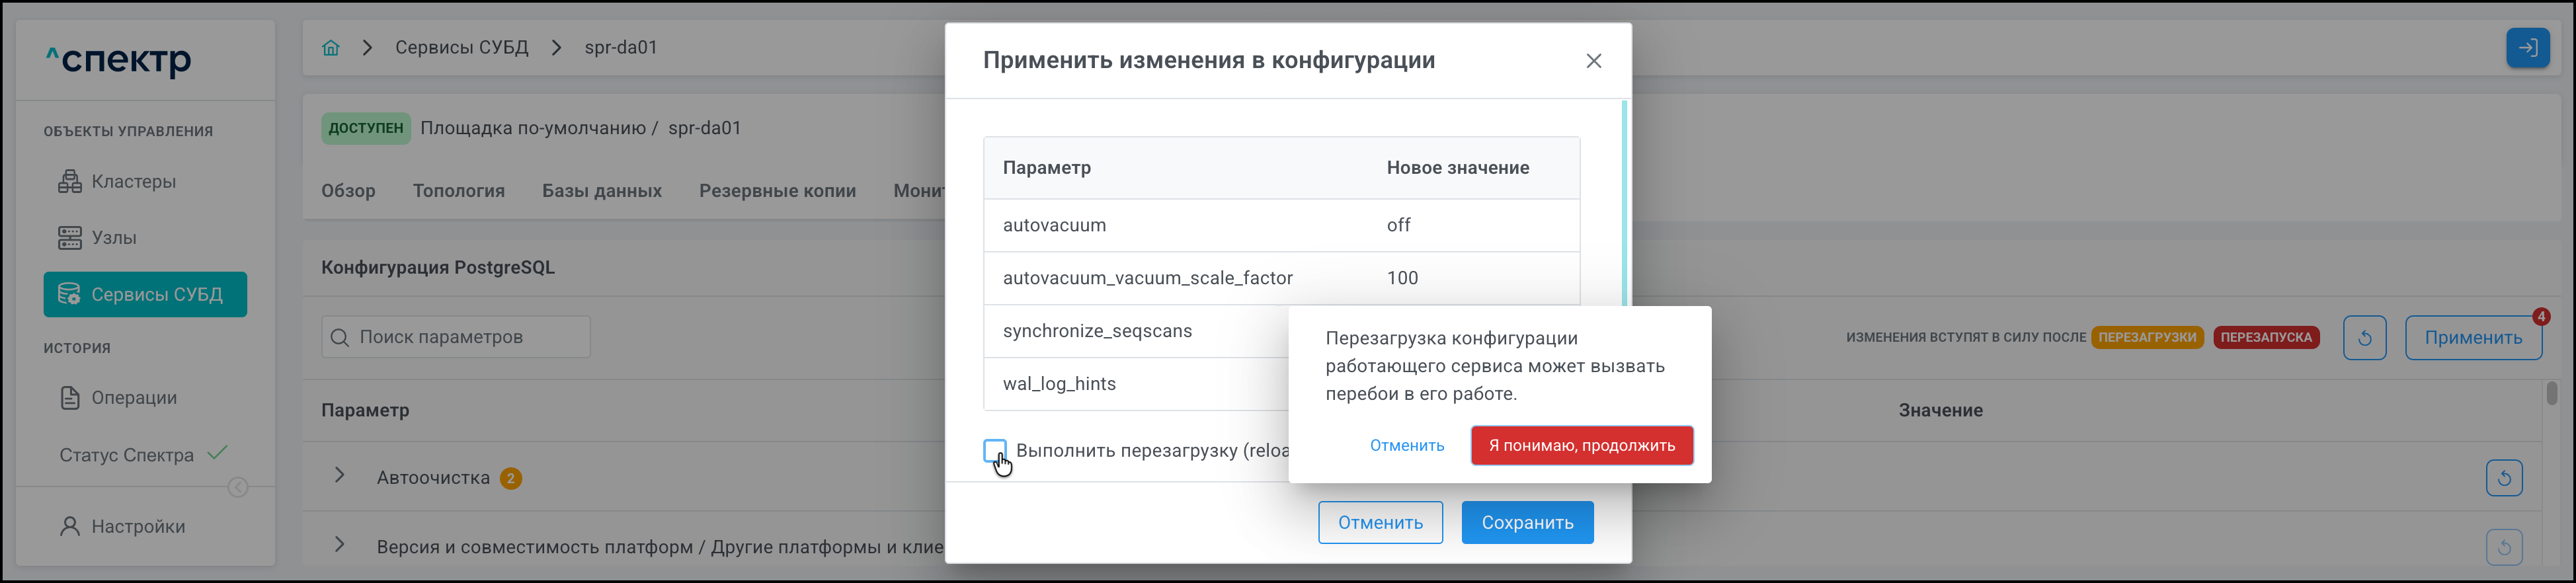Screen dimensions: 2576x583
Task: Click reset icon next to Применить button
Action: pyautogui.click(x=2364, y=338)
